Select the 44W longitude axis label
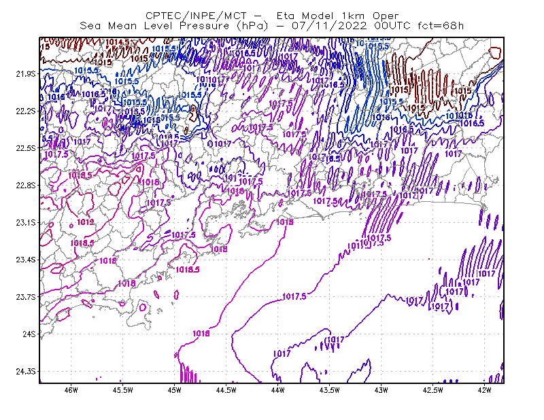Screen dimensions: 544x420 [278, 390]
